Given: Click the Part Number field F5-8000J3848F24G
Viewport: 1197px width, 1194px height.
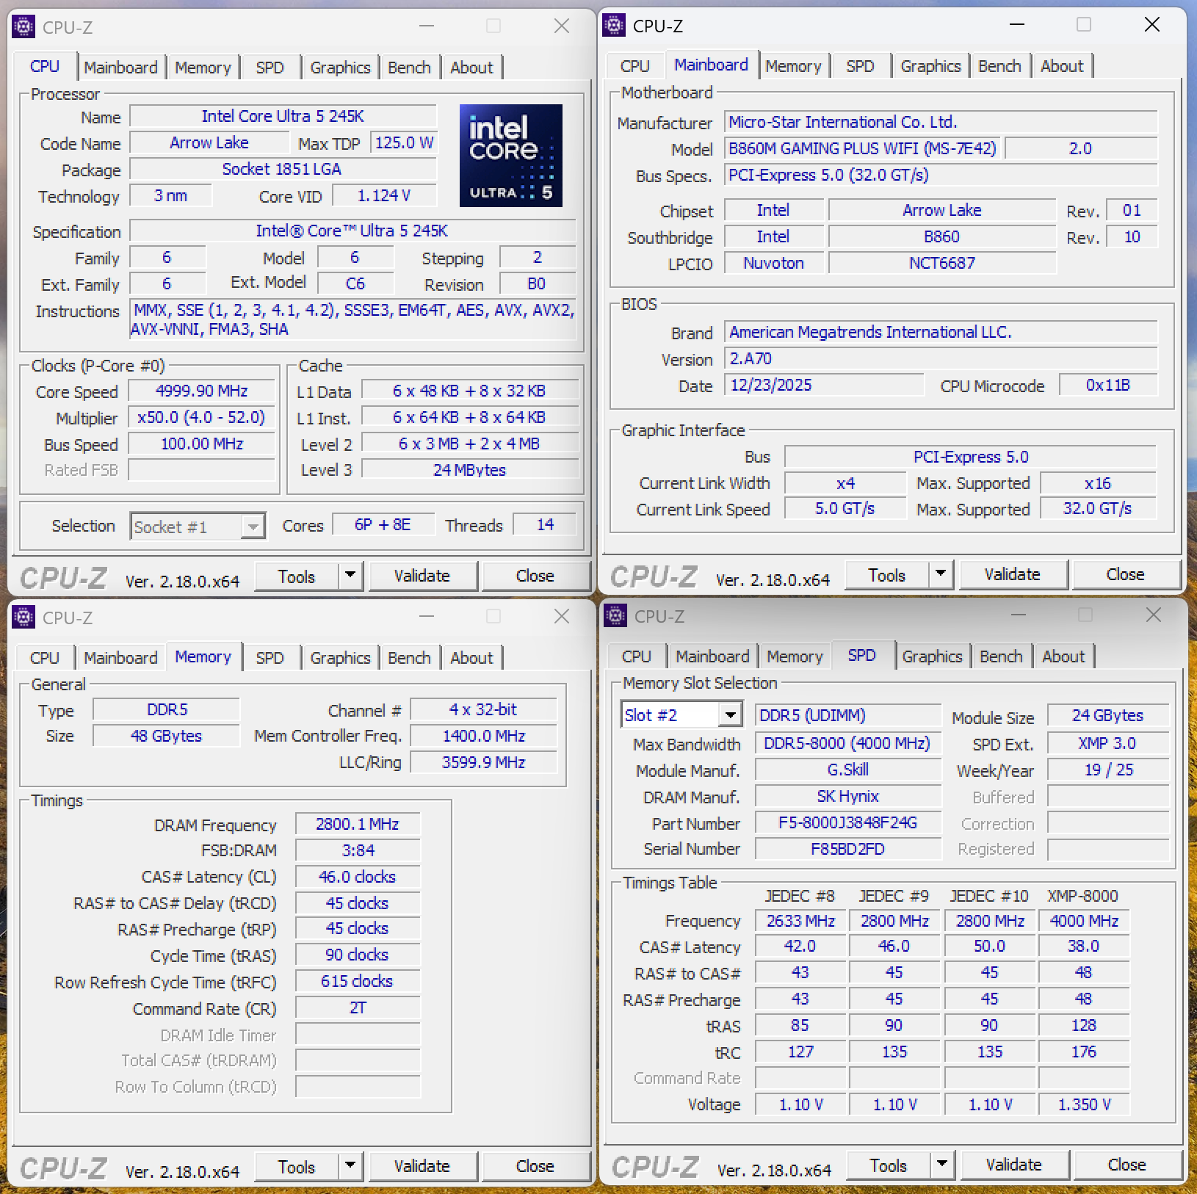Looking at the screenshot, I should 847,822.
